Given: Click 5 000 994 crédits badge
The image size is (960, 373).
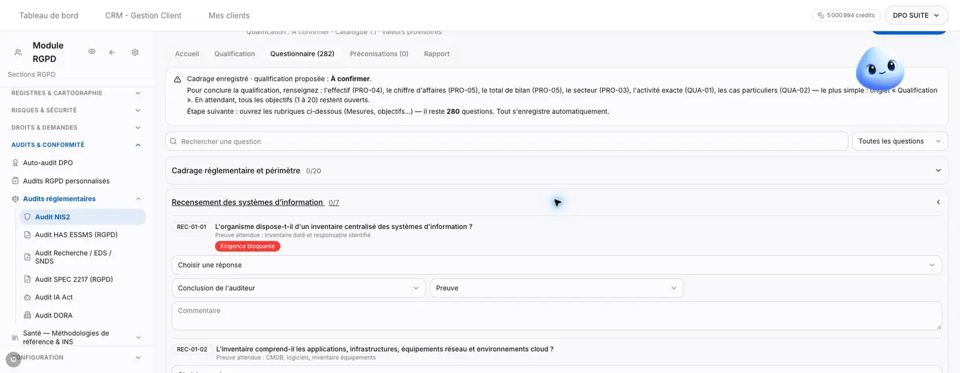Looking at the screenshot, I should pos(846,15).
